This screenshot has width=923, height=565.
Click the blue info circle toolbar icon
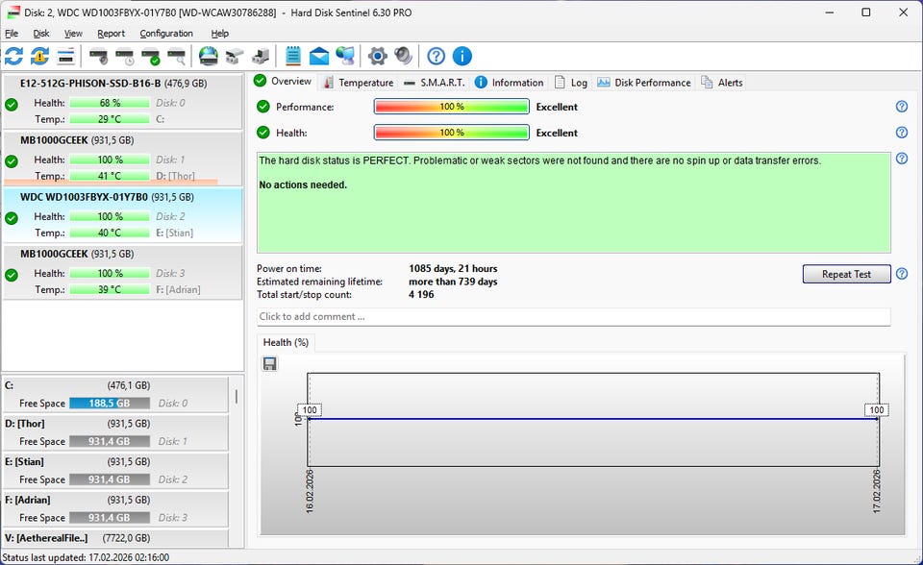pyautogui.click(x=462, y=56)
